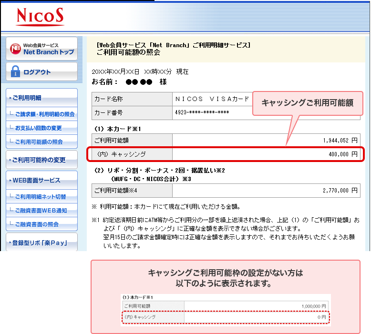Open the 登録型リボ「楽Pay」 menu
The height and width of the screenshot is (334, 371).
click(41, 243)
